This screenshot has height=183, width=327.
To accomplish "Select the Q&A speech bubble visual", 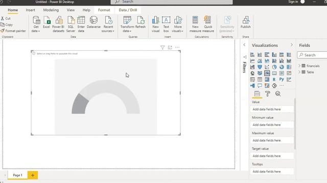I will pyautogui.click(x=260, y=86).
